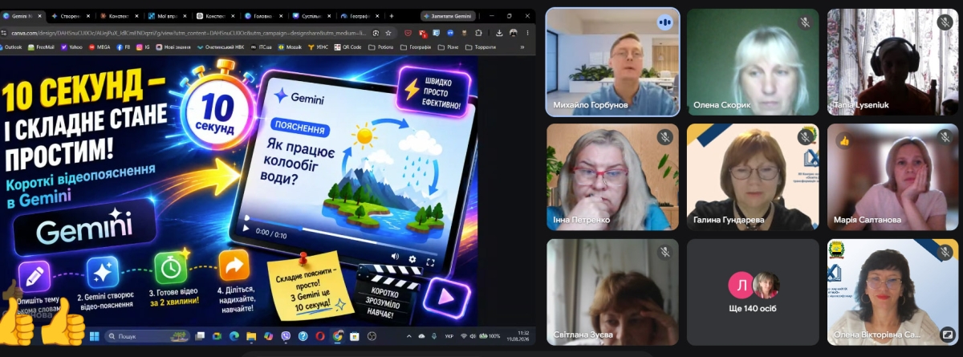Select Інна Петренко video tile
This screenshot has height=357, width=963.
coord(613,177)
